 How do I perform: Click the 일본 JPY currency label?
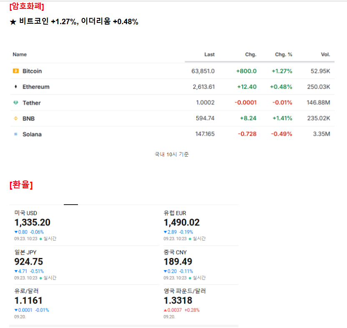point(25,252)
